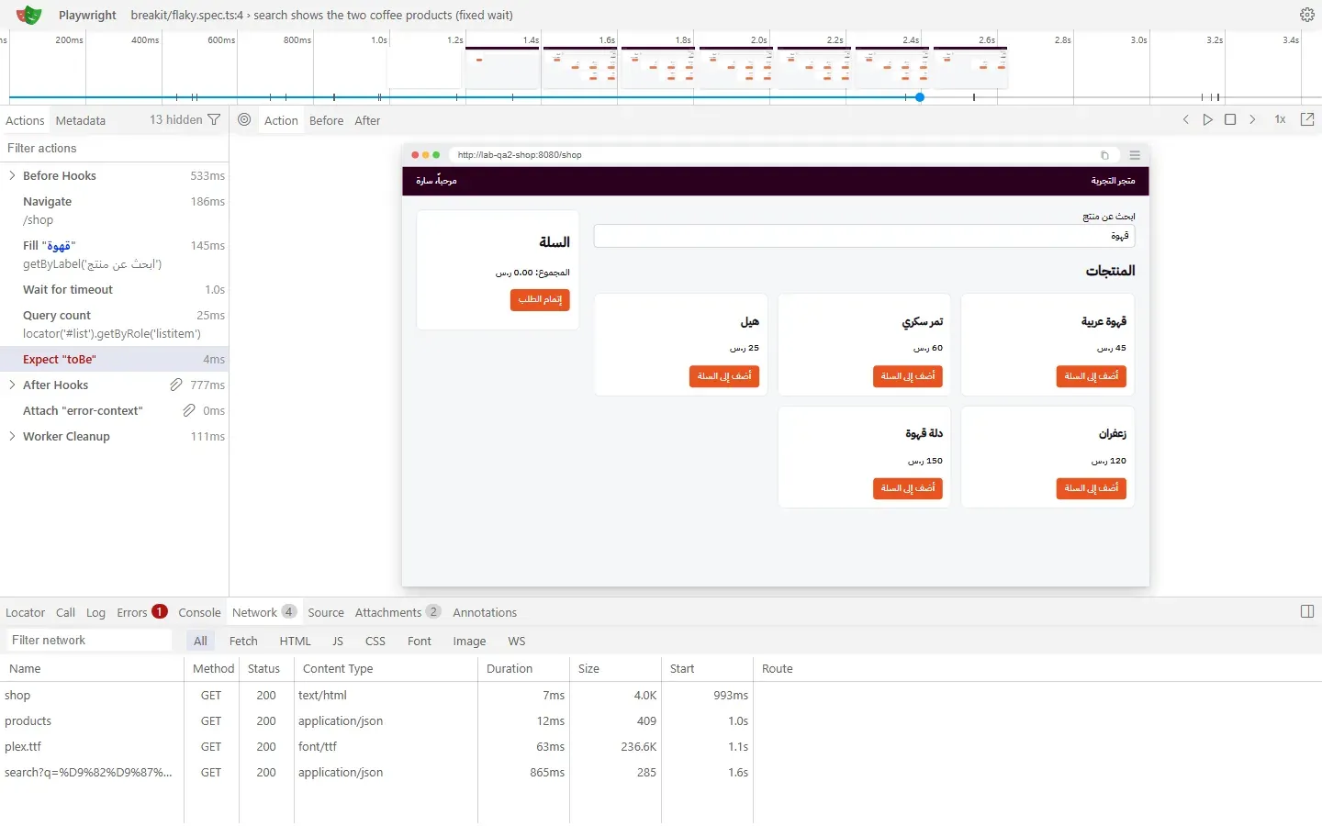Expand the After Hooks action

pyautogui.click(x=12, y=385)
